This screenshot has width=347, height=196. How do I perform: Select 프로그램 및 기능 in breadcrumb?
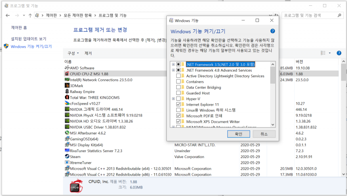[113, 15]
